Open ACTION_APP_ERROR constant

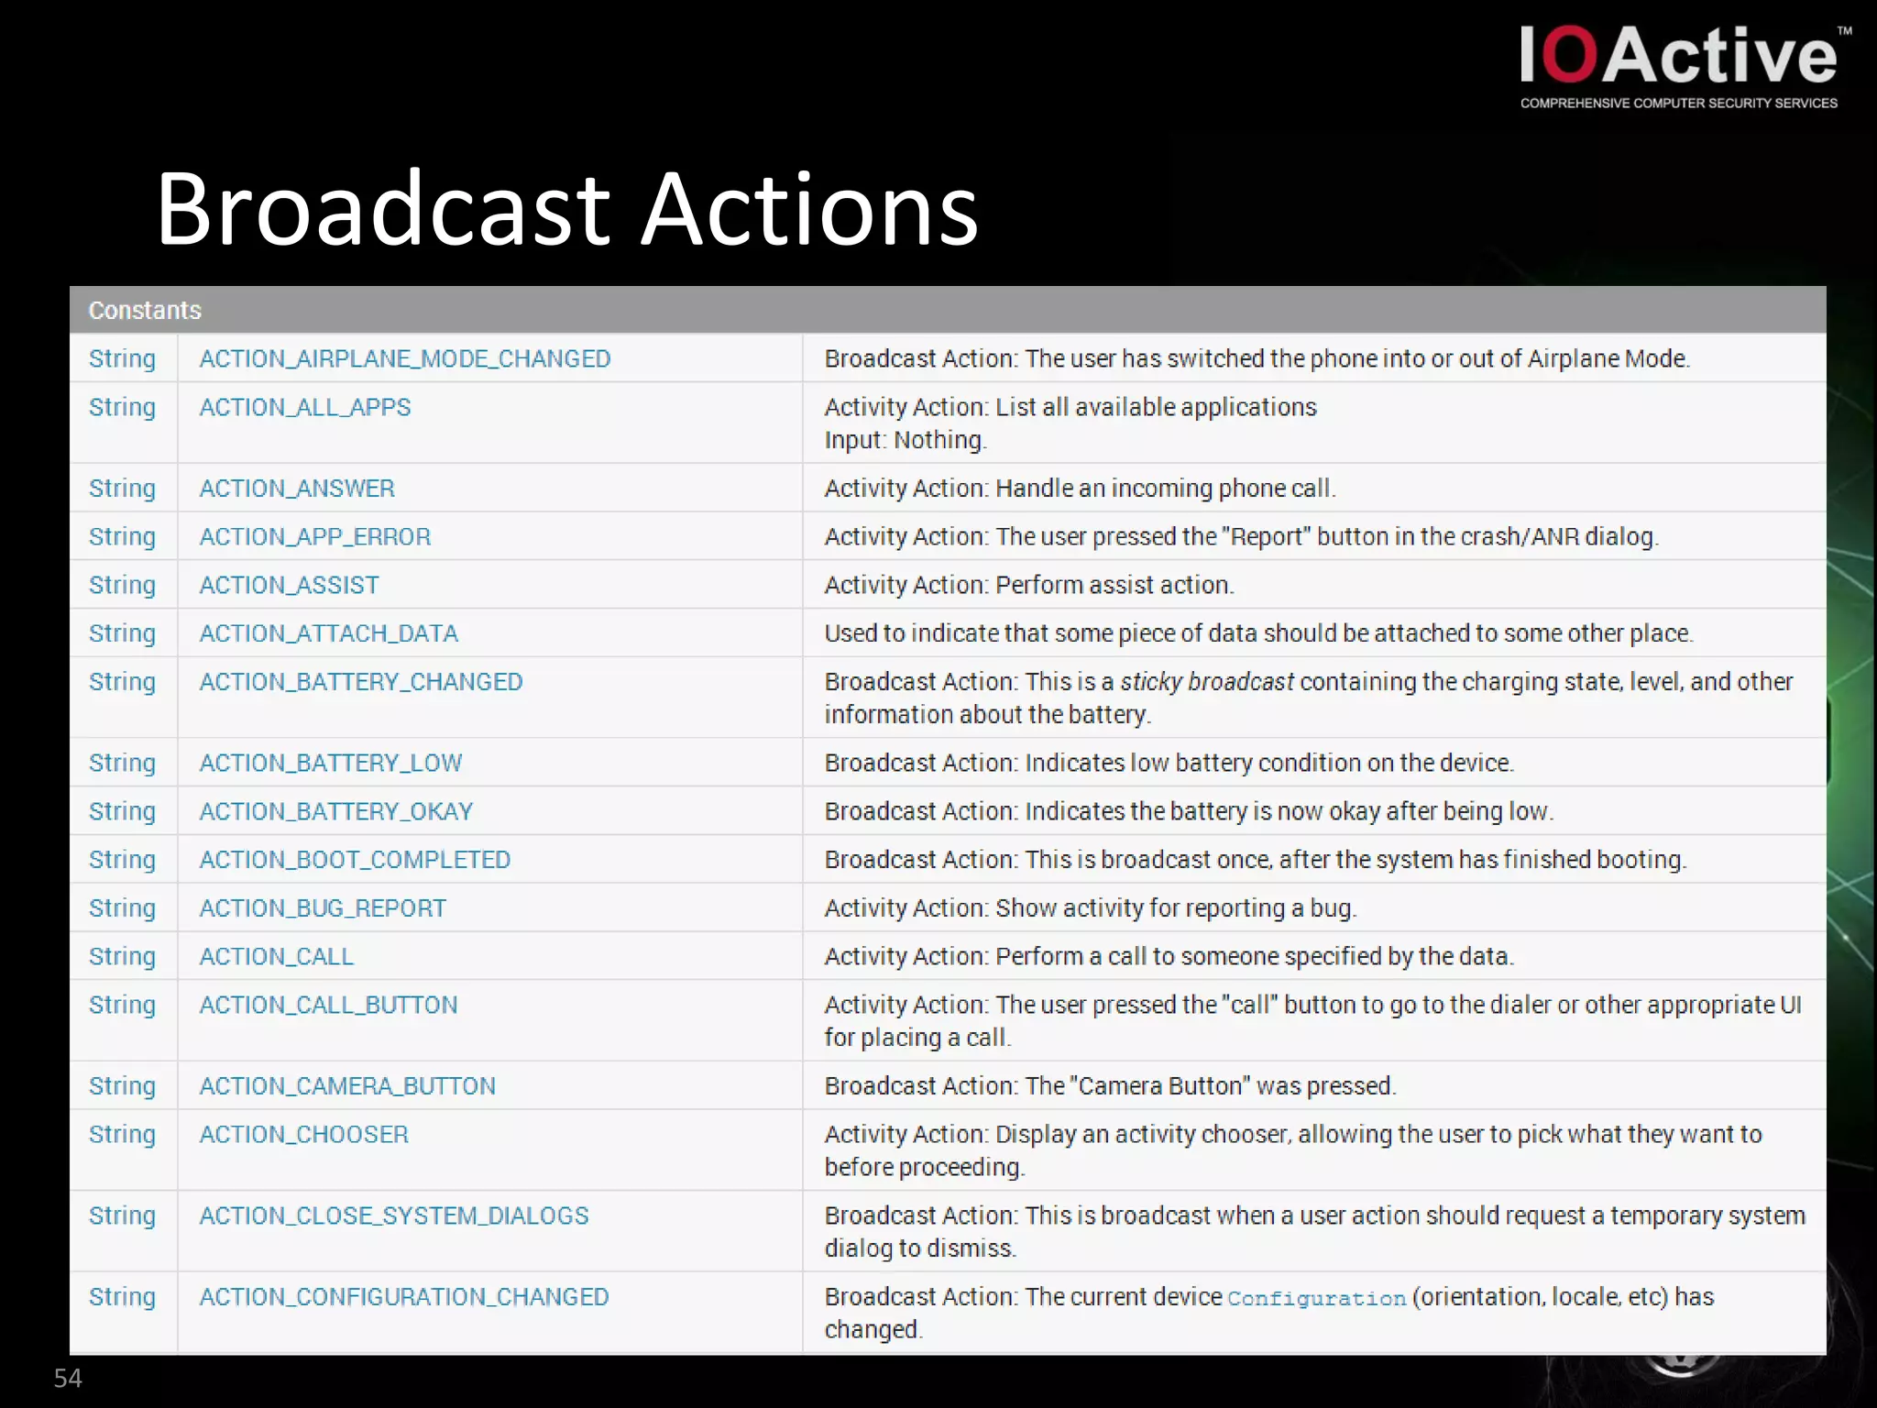click(x=315, y=536)
